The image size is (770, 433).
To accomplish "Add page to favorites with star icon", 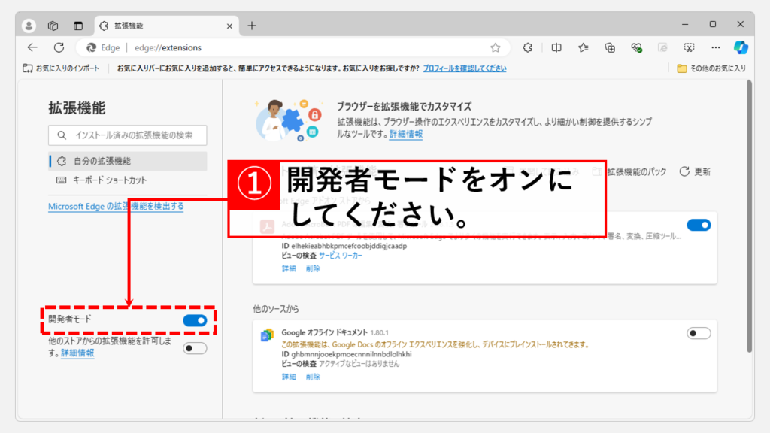I will click(496, 47).
